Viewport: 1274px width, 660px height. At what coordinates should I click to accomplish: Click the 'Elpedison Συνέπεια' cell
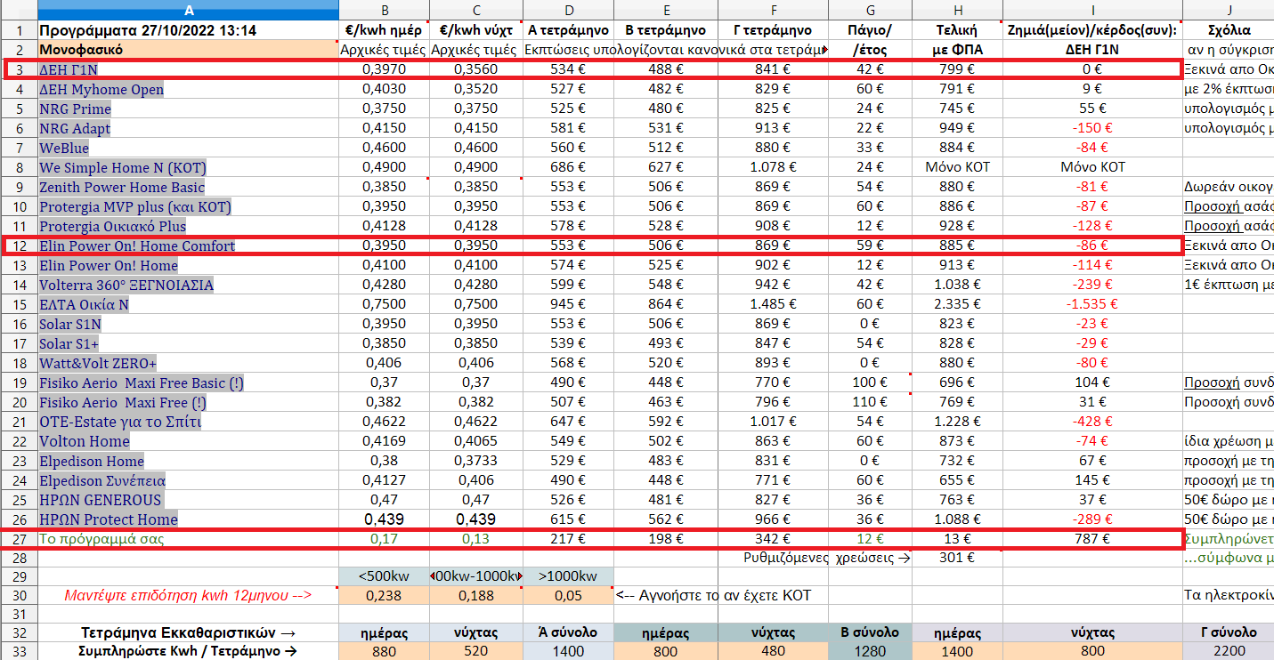(188, 480)
